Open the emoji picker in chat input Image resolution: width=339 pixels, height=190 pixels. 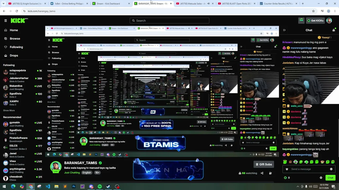point(331,169)
